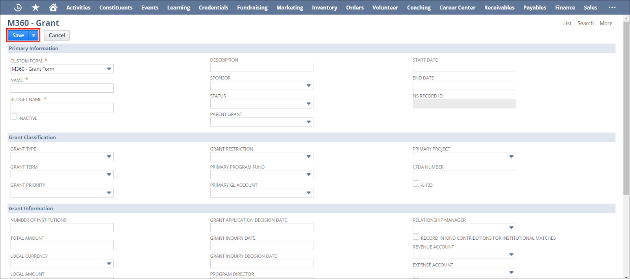The image size is (630, 279).
Task: Toggle the Inactive checkbox
Action: click(x=14, y=117)
